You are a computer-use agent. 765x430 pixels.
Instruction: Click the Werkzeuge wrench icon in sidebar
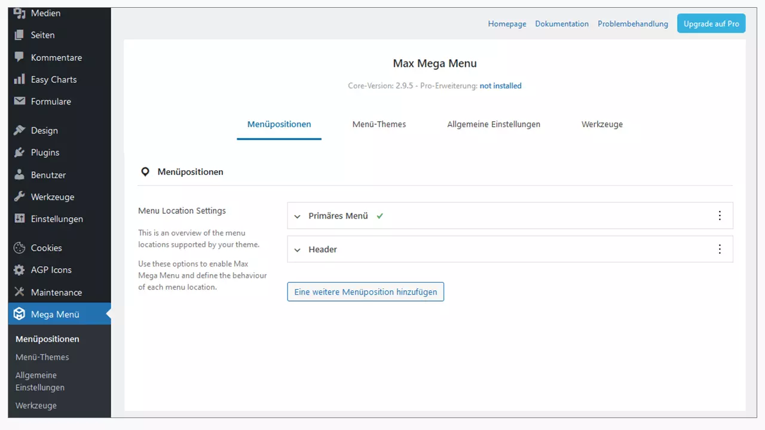(19, 197)
